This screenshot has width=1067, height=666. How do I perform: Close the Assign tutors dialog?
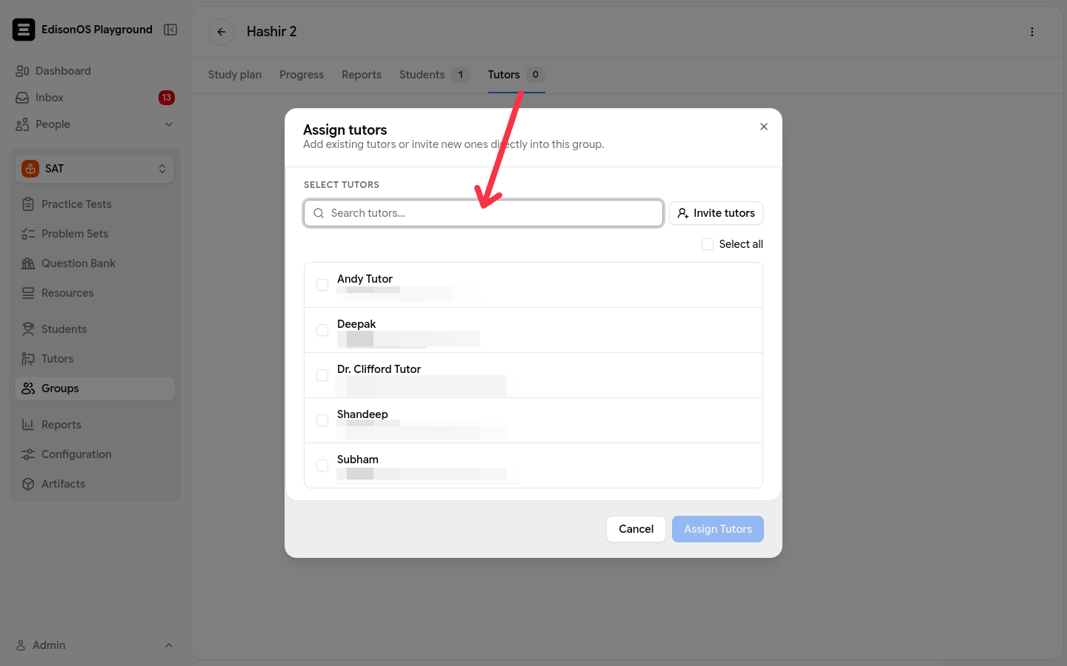click(x=764, y=127)
